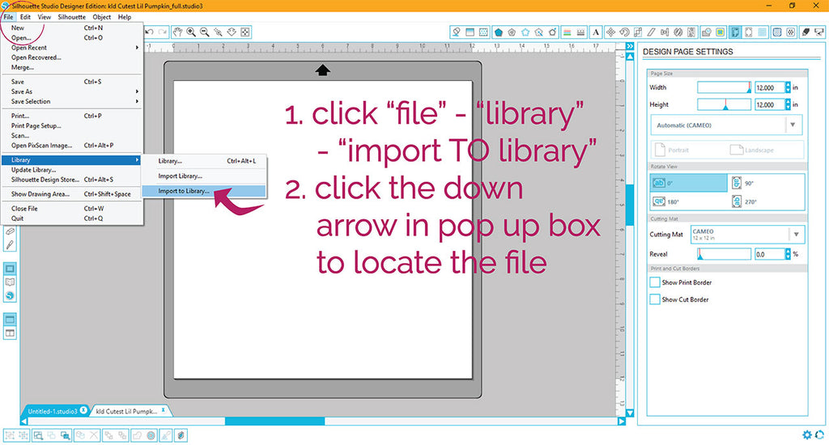Enable Show Print Border checkbox
Viewport: 829px width, 445px height.
(x=655, y=282)
